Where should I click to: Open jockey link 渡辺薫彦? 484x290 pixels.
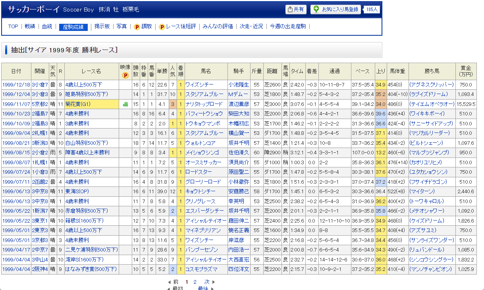click(x=239, y=104)
